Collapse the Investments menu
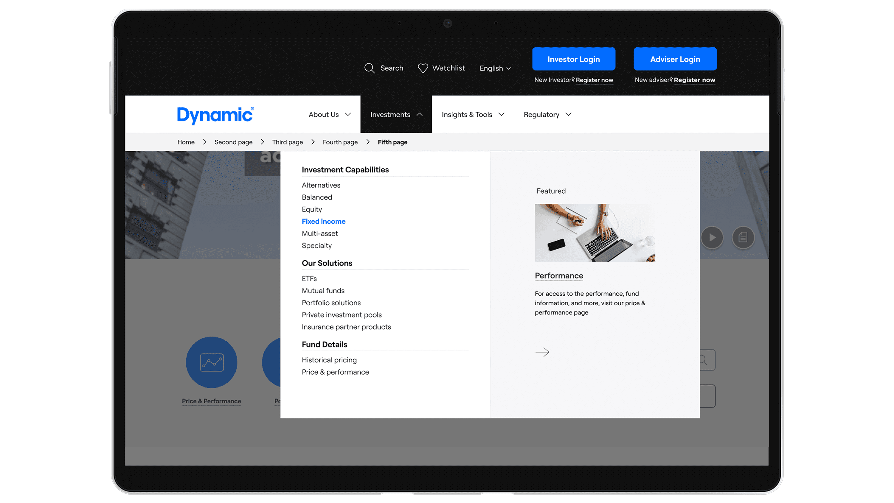Viewport: 894px width, 503px height. [x=396, y=114]
